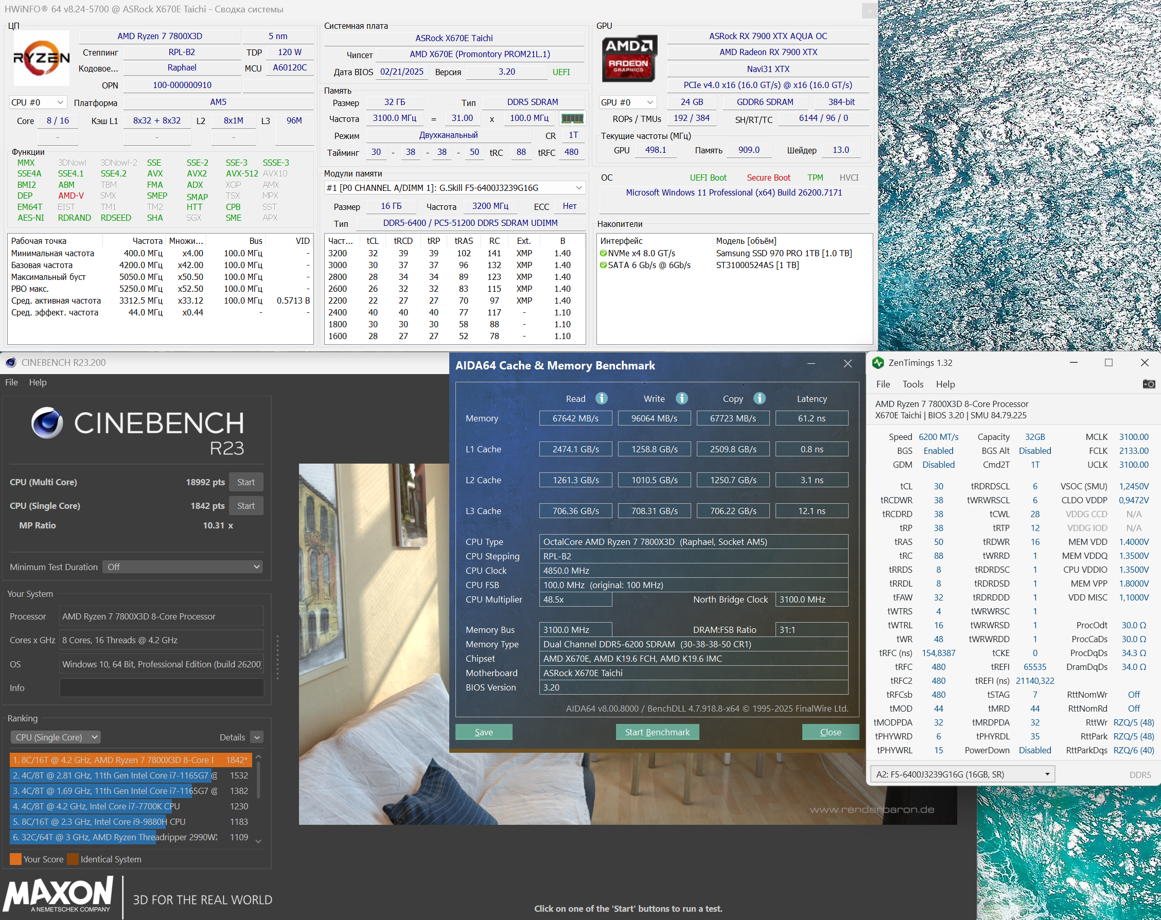This screenshot has height=920, width=1161.
Task: Open ZenTimings DIMM slot selector
Action: 962,774
